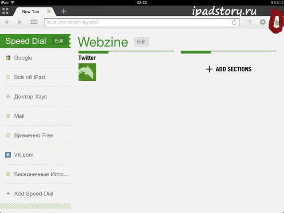Select the New Tab tab
The image size is (284, 213).
31,12
